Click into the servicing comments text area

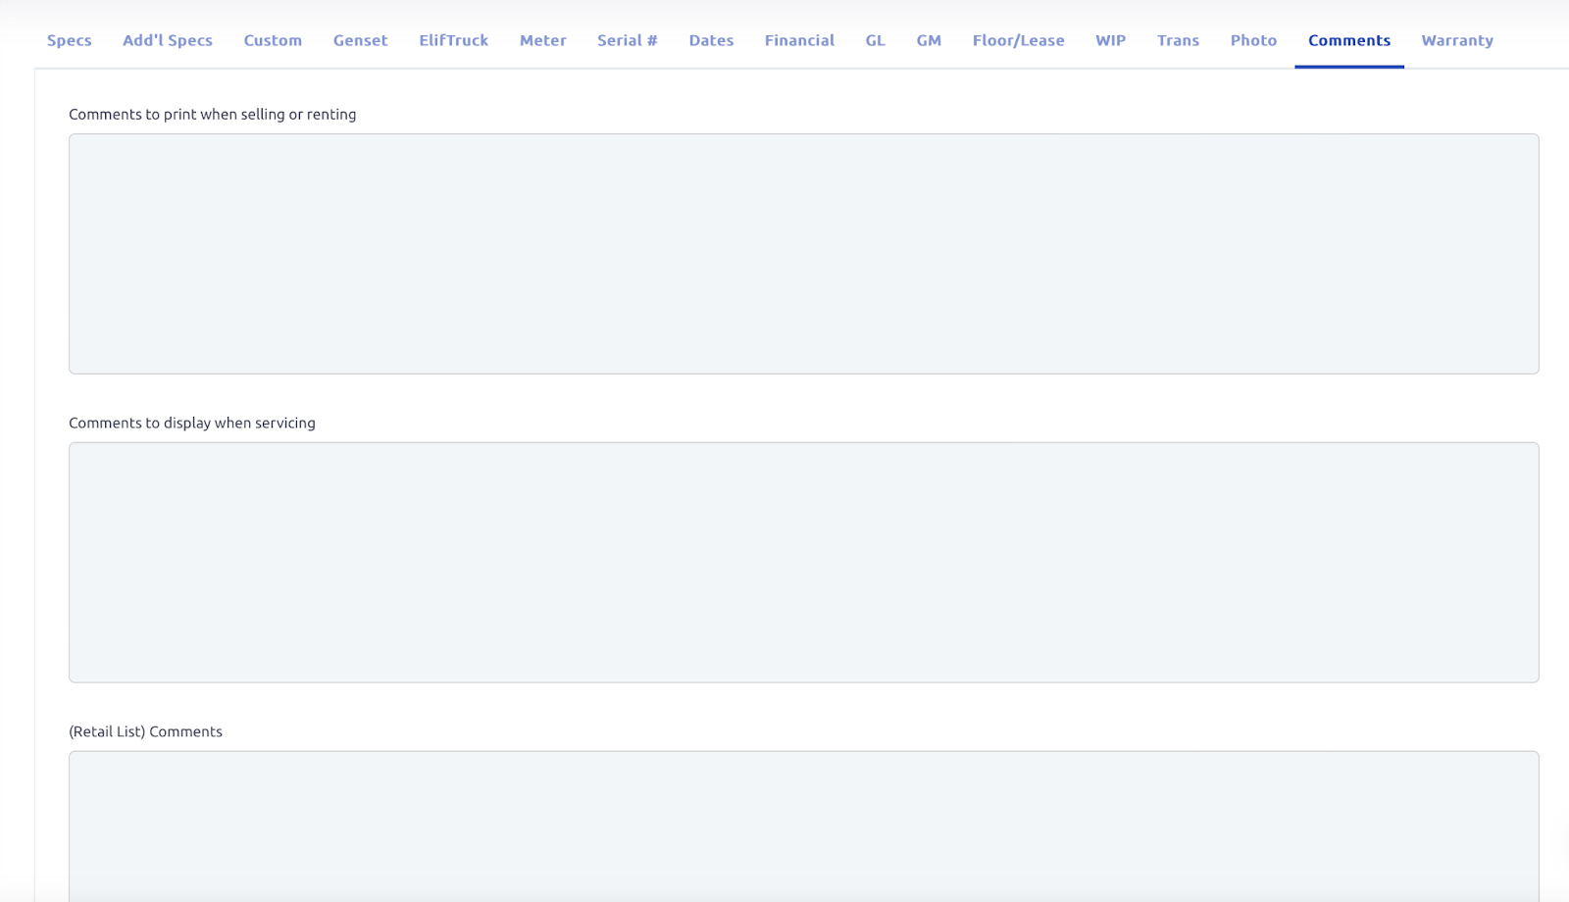click(804, 563)
